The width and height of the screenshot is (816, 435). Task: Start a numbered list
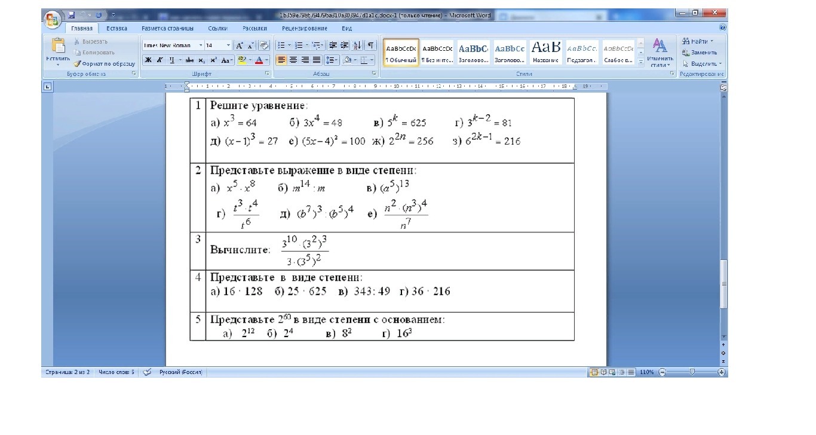coord(299,45)
